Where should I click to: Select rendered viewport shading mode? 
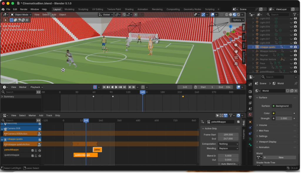239,14
